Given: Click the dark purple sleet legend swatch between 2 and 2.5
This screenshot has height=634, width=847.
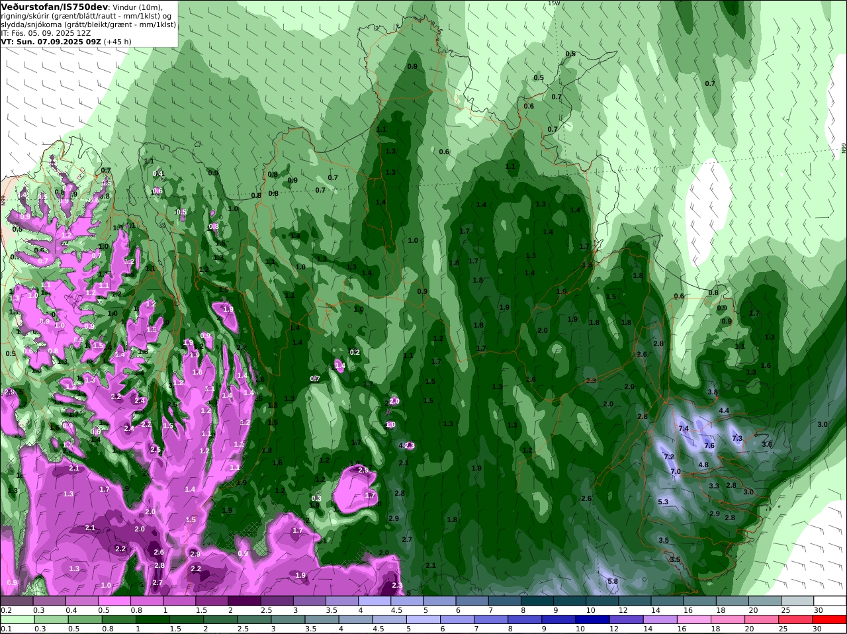Looking at the screenshot, I should [245, 601].
